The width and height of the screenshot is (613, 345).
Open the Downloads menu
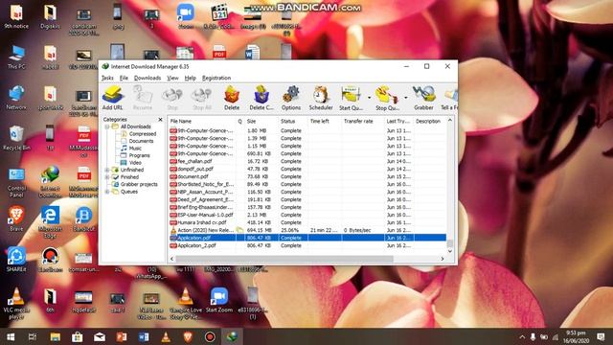148,78
